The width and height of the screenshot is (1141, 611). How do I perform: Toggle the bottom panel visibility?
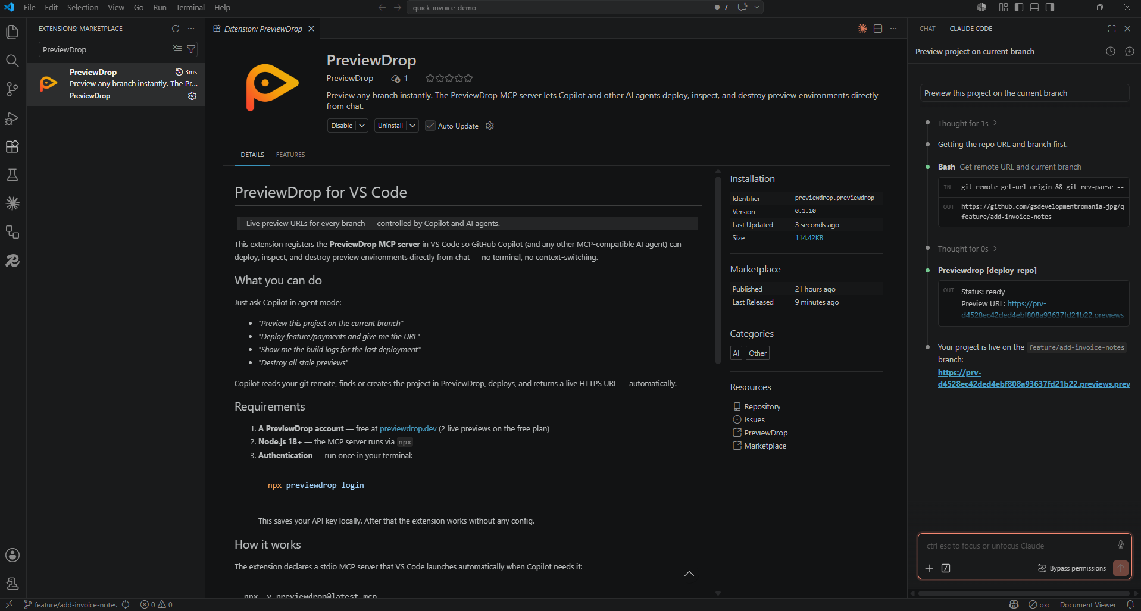pos(1034,7)
